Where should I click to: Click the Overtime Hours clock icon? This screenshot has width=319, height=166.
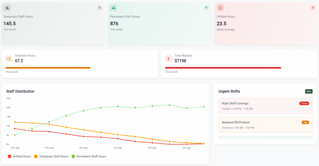9,58
